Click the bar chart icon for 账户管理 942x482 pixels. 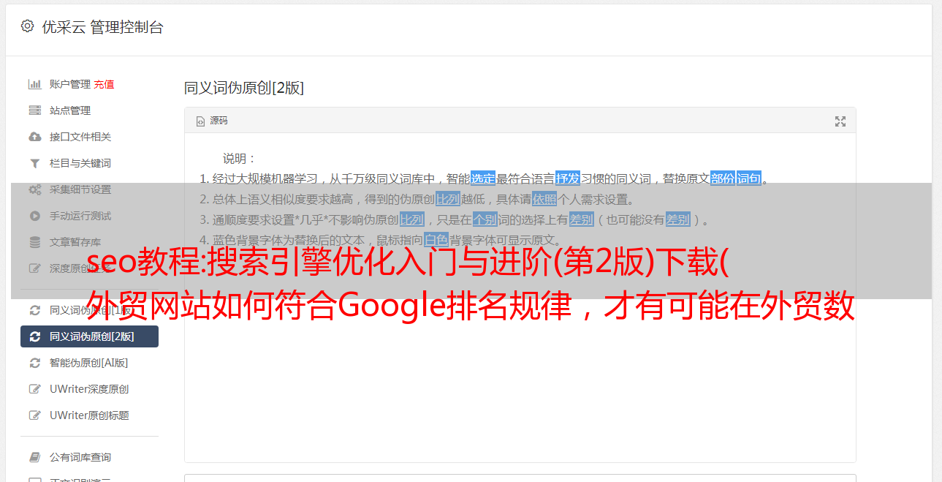(34, 84)
